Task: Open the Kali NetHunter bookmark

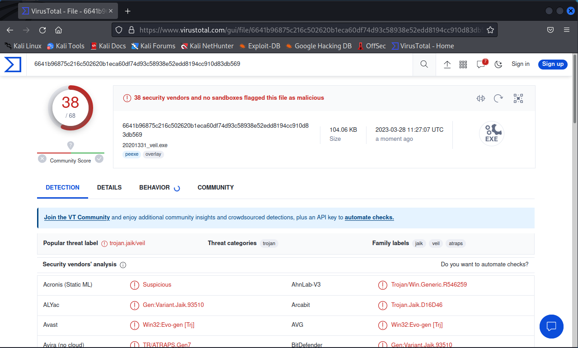Action: (207, 46)
